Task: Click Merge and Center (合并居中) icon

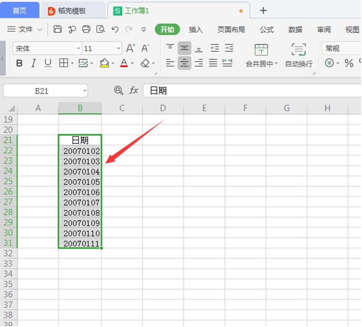Action: pyautogui.click(x=261, y=50)
